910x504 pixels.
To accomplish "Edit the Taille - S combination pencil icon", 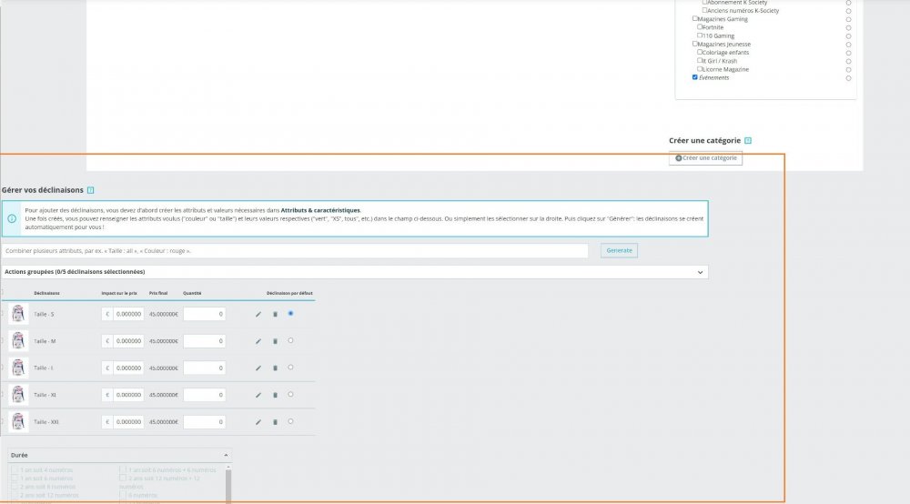I will coord(258,315).
